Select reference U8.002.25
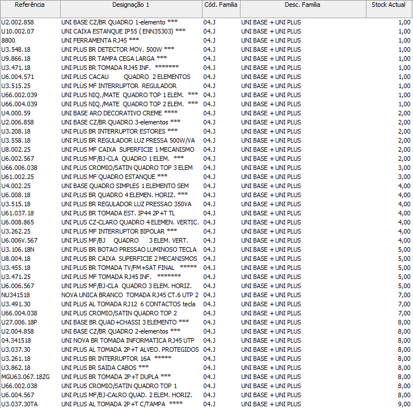Viewport: 413px width, 408px height. coord(16,150)
